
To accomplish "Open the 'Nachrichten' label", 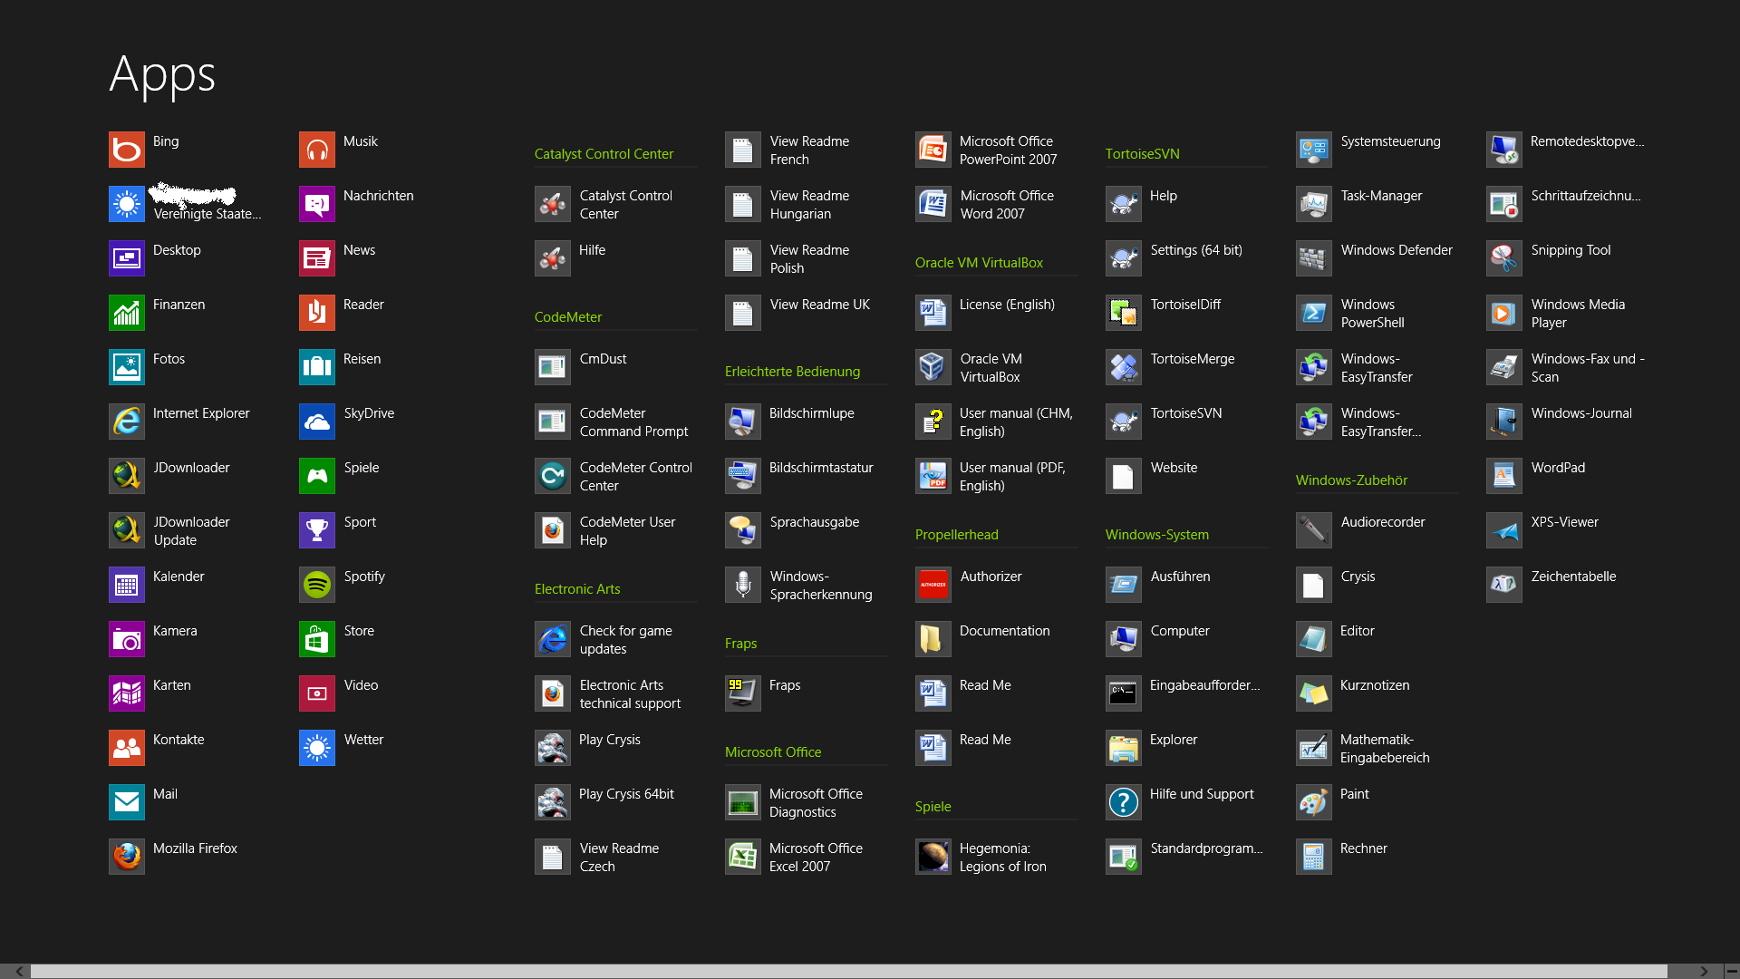I will click(x=378, y=196).
